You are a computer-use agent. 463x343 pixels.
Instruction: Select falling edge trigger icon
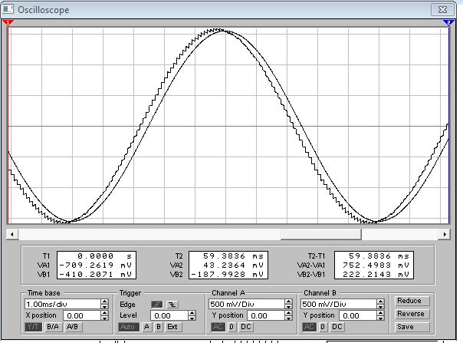172,305
